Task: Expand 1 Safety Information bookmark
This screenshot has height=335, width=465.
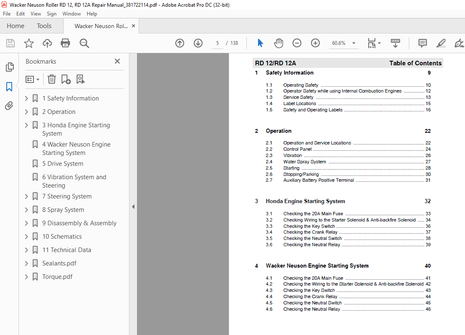Action: (26, 98)
